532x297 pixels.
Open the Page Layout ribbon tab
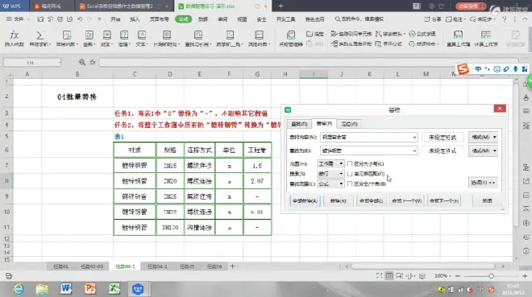[159, 19]
